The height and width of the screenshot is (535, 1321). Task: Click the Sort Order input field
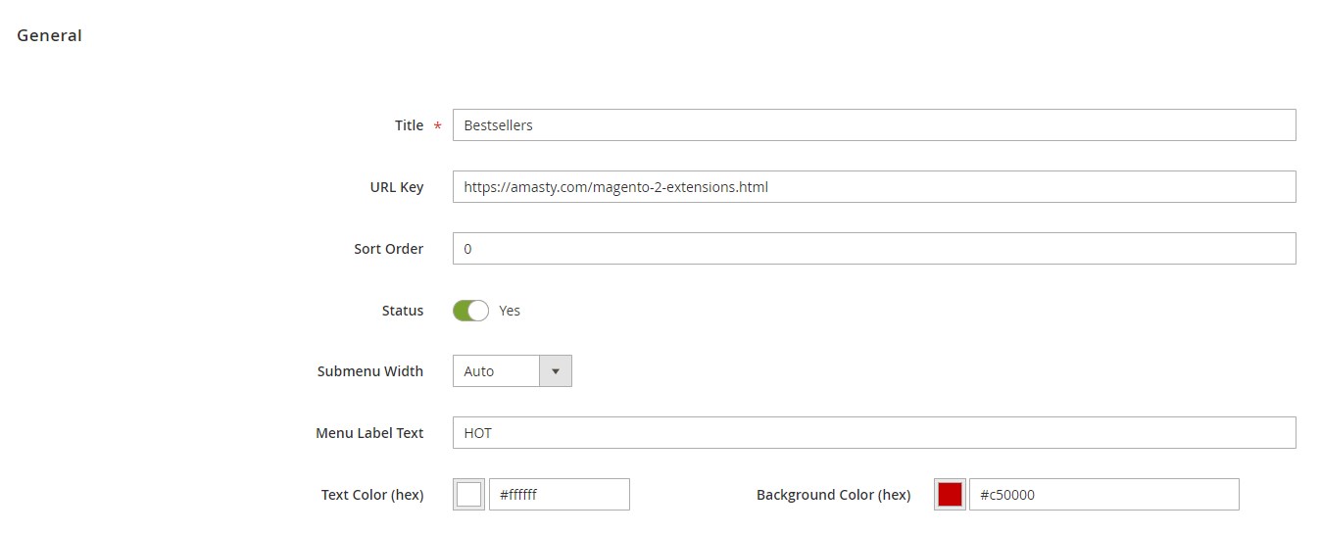click(x=873, y=249)
